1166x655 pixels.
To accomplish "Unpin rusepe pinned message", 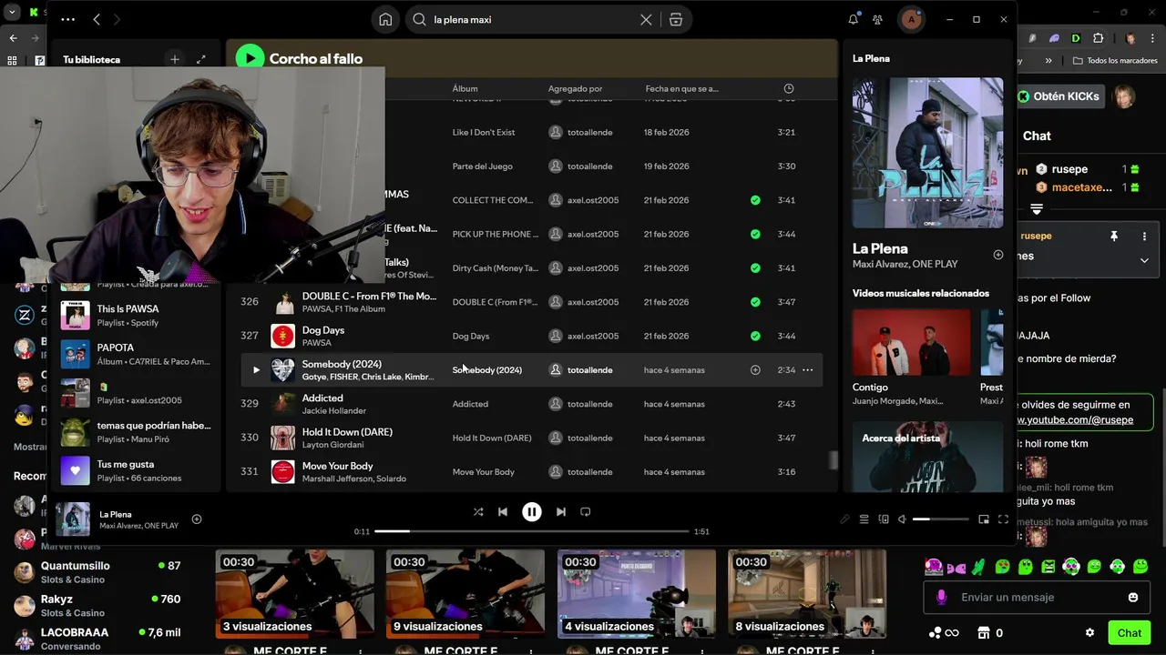I will pos(1113,237).
